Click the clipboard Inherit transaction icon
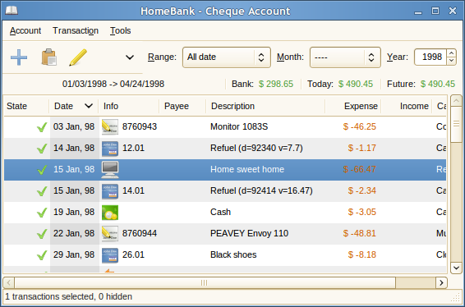 48,57
